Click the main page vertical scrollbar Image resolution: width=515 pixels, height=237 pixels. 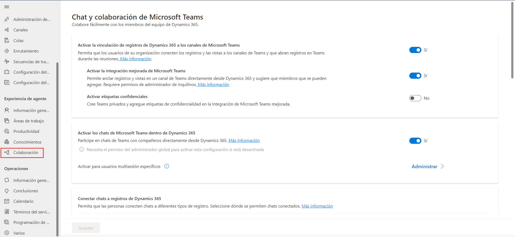tap(512, 40)
